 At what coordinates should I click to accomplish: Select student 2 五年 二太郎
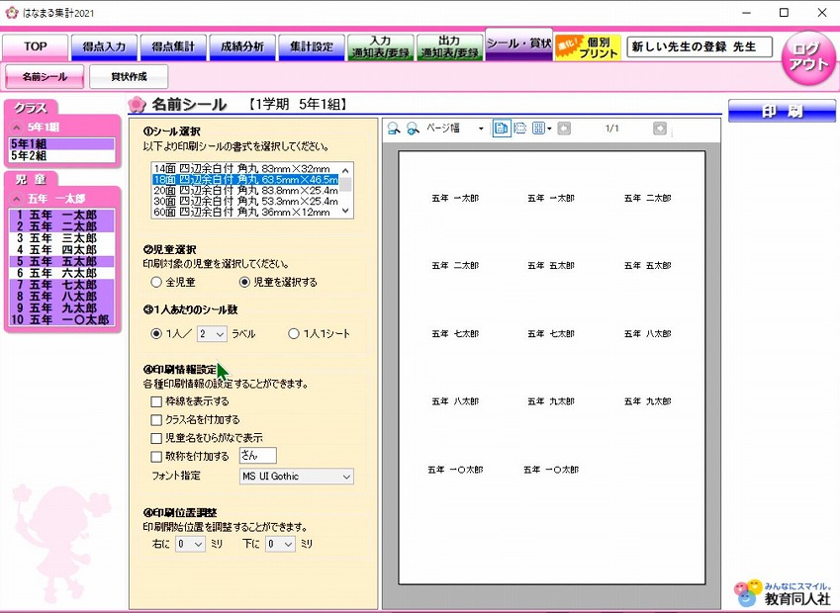tap(62, 226)
